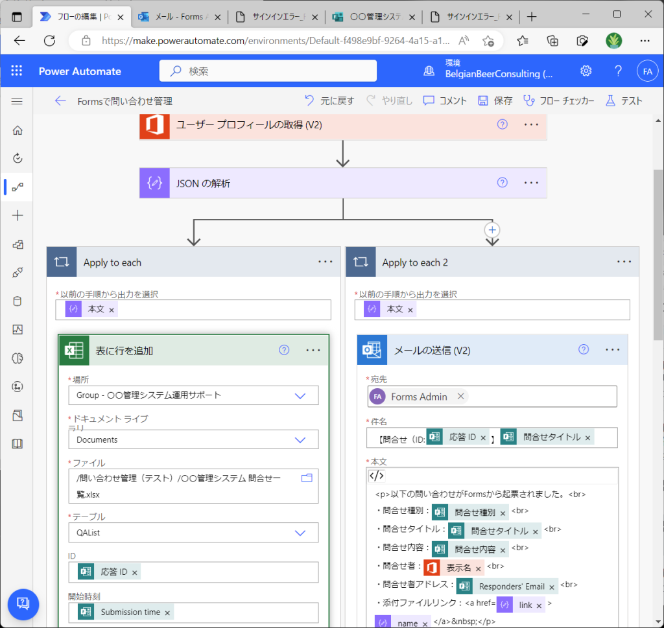Viewport: 664px width, 628px height.
Task: Open the Solutions icon in the left sidebar
Action: tap(18, 415)
